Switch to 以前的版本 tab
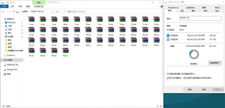Image resolution: width=225 pixels, height=108 pixels. click(190, 8)
